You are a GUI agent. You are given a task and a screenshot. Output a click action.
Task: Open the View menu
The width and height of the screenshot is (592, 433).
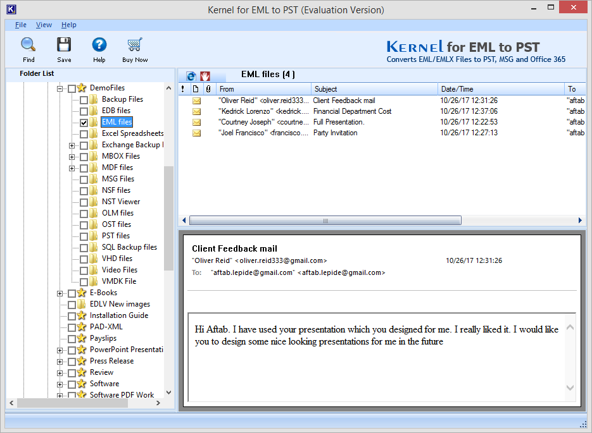[44, 25]
